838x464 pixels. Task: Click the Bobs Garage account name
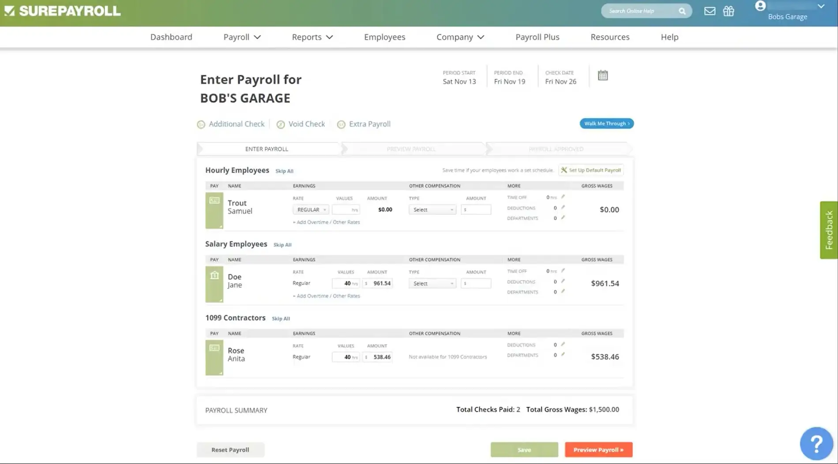tap(787, 17)
